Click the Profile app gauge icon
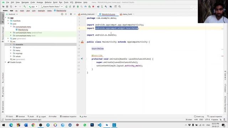 tap(85, 6)
